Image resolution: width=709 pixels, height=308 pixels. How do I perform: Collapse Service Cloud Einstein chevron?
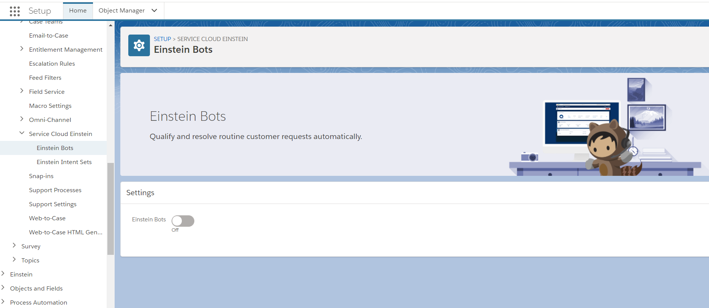point(22,133)
